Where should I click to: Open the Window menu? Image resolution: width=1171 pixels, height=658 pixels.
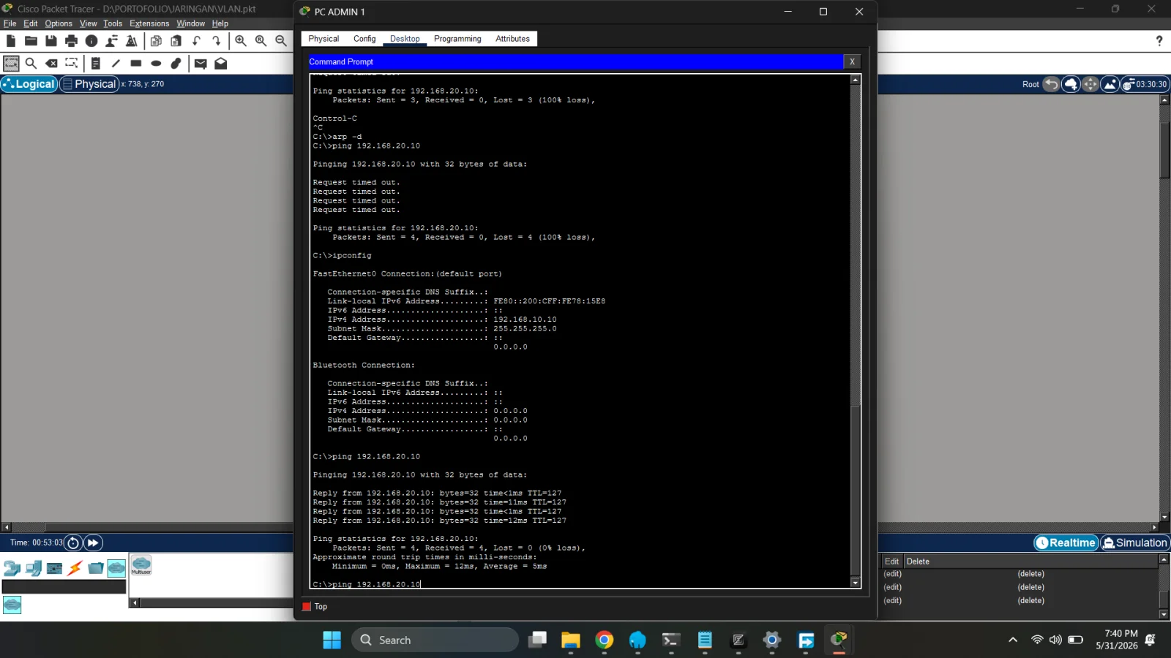click(190, 23)
